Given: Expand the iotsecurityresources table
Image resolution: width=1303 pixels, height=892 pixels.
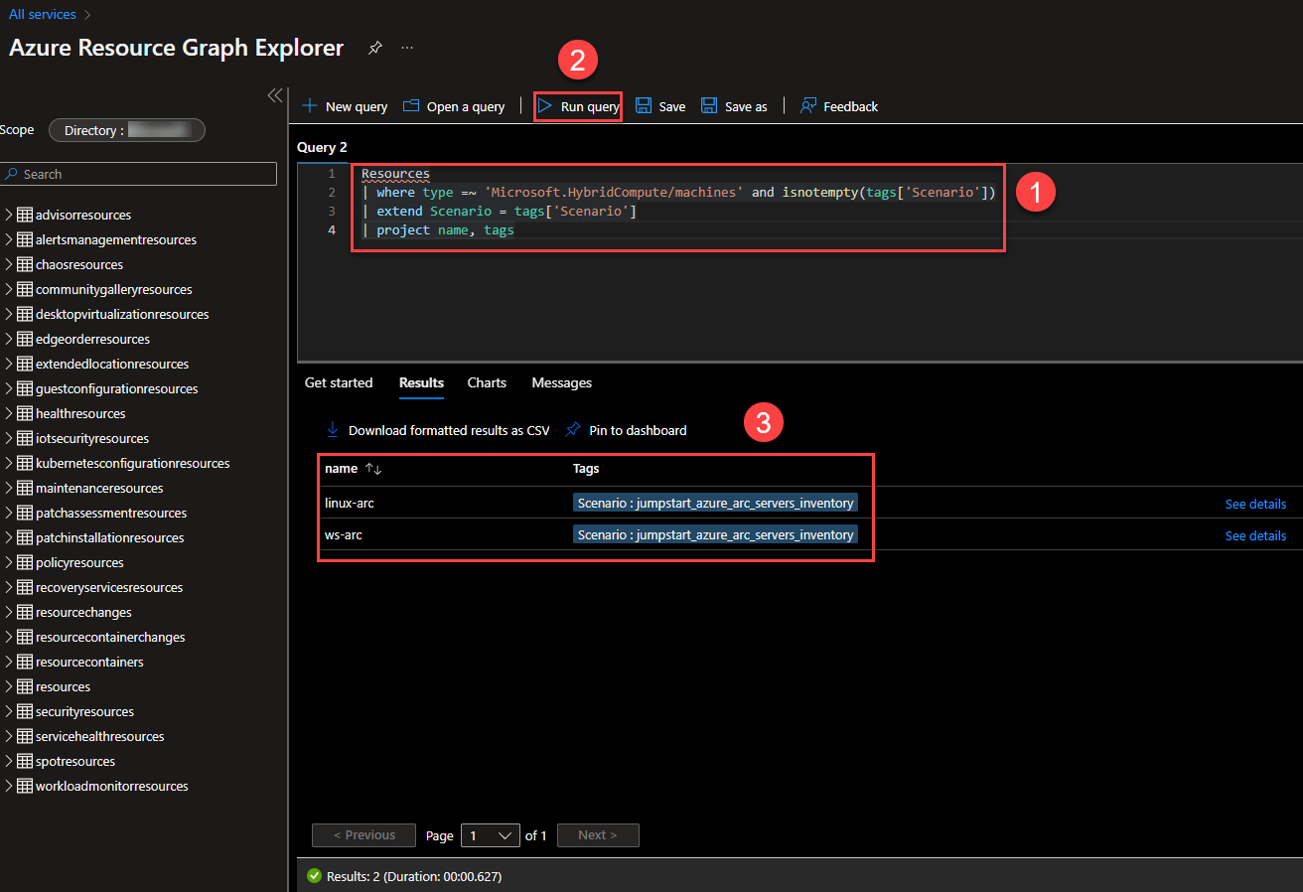Looking at the screenshot, I should 9,438.
